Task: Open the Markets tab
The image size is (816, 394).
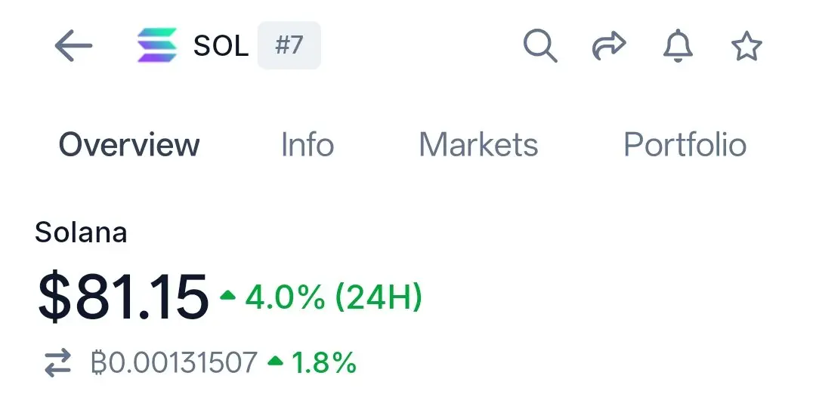Action: [x=478, y=144]
